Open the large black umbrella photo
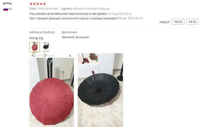Screen dimensions: 203x127 (100, 90)
